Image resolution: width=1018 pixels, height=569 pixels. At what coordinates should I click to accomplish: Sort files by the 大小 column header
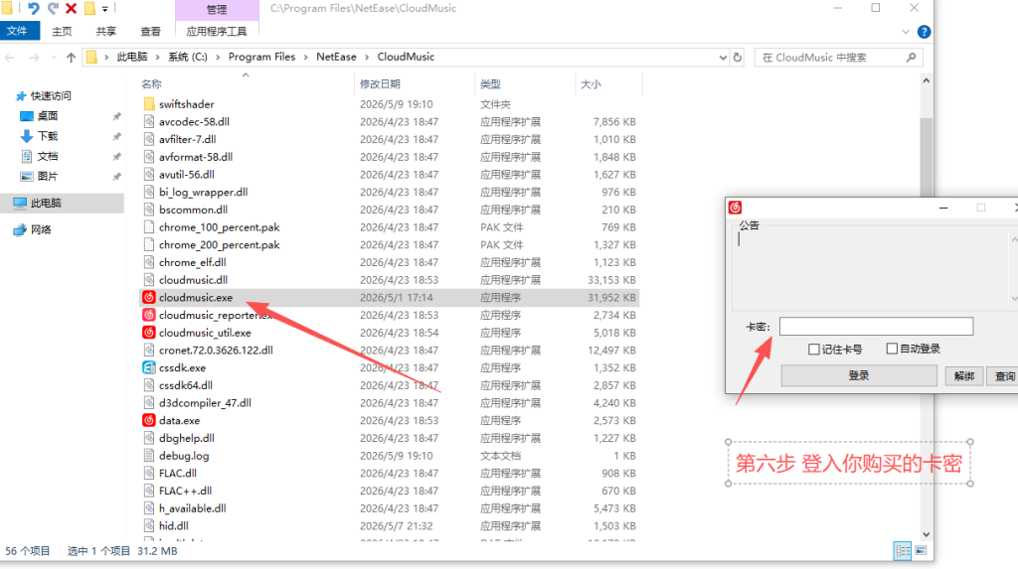tap(591, 83)
